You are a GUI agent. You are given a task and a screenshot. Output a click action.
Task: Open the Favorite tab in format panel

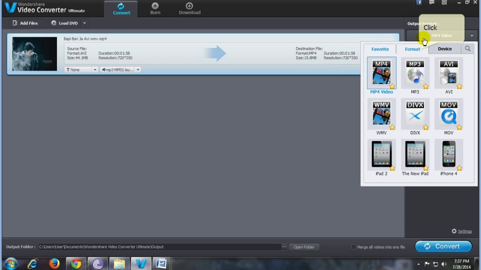click(380, 49)
